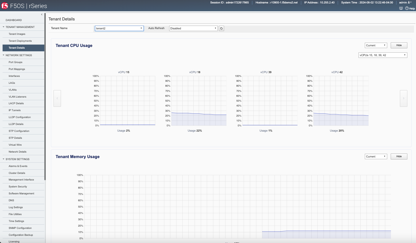Image resolution: width=416 pixels, height=243 pixels.
Task: Open the Tenant Name dropdown
Action: [x=119, y=28]
